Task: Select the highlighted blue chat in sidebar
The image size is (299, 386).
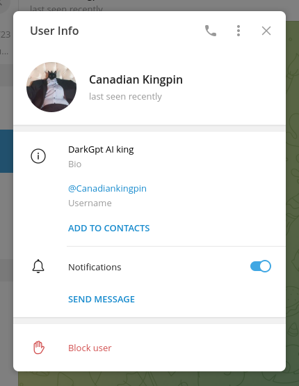Action: (x=6, y=151)
